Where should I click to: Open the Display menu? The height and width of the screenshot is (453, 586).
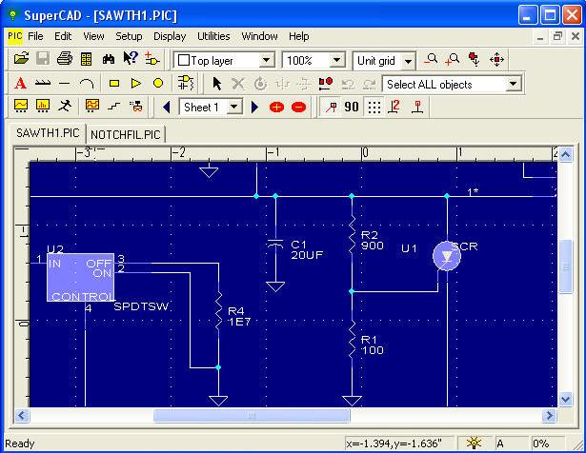[x=170, y=36]
